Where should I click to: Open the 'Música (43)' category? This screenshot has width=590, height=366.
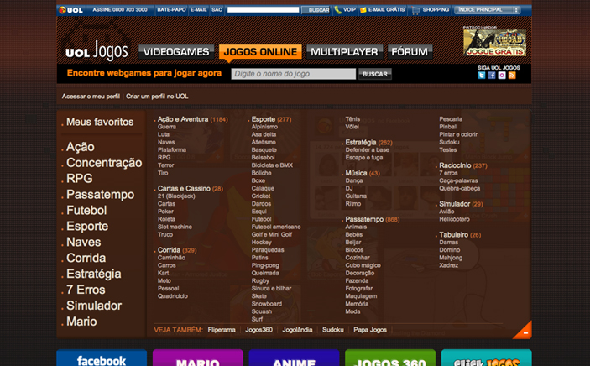(363, 173)
